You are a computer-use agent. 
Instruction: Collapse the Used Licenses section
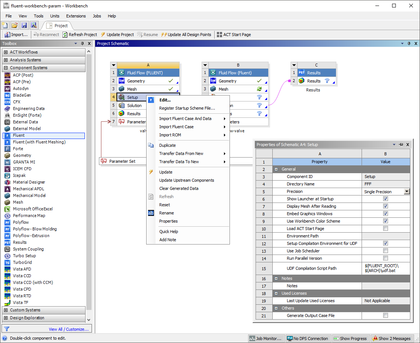coord(276,293)
